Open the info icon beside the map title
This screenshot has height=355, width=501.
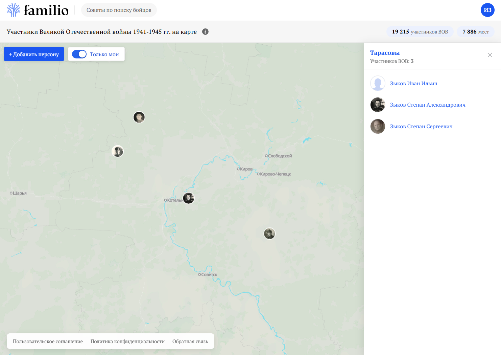[x=205, y=31]
